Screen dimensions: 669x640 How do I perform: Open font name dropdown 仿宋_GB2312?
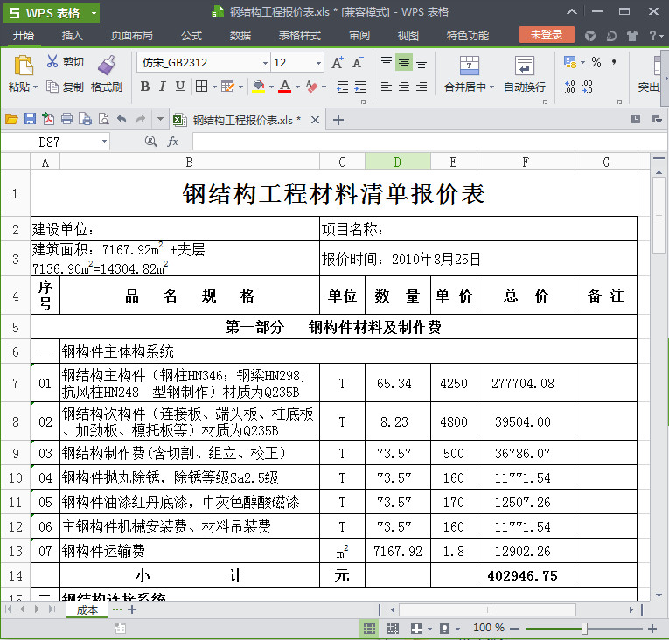tap(265, 63)
